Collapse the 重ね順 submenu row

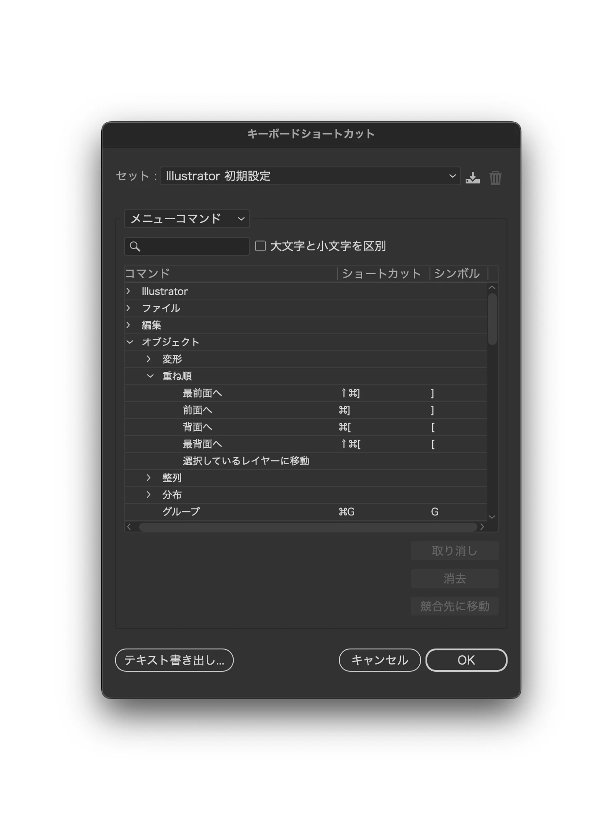coord(150,376)
